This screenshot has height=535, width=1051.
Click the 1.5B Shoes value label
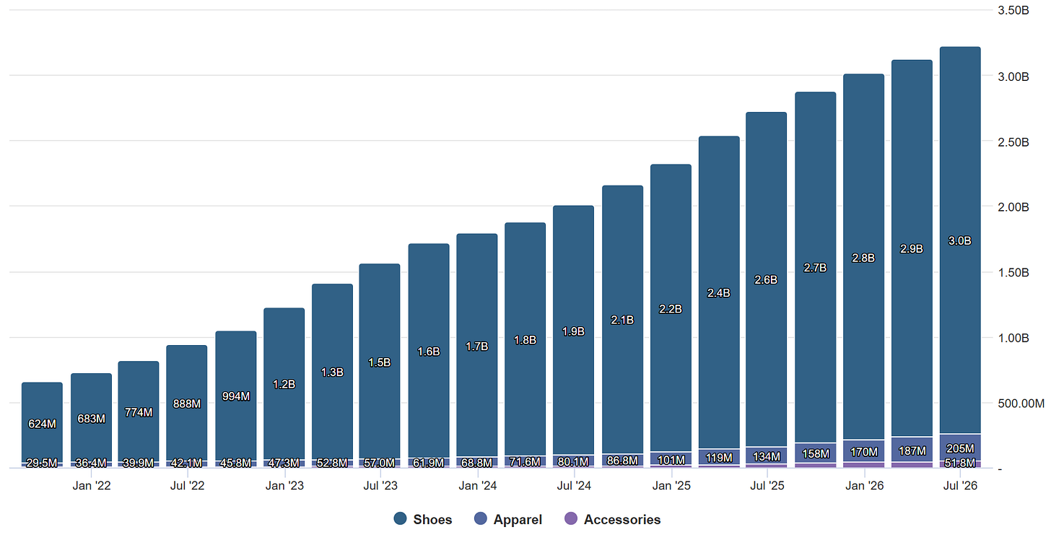point(379,362)
